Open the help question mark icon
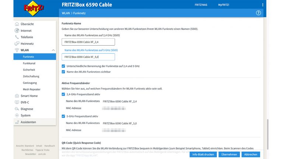Screen dimensions: 283x159 (258, 13)
